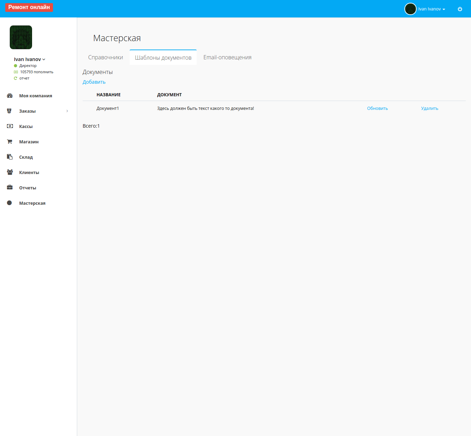Click the ДОКУМЕНТ column header

[x=169, y=95]
